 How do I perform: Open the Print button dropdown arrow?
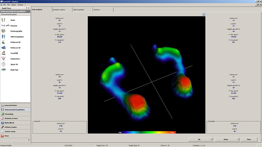click(238, 139)
